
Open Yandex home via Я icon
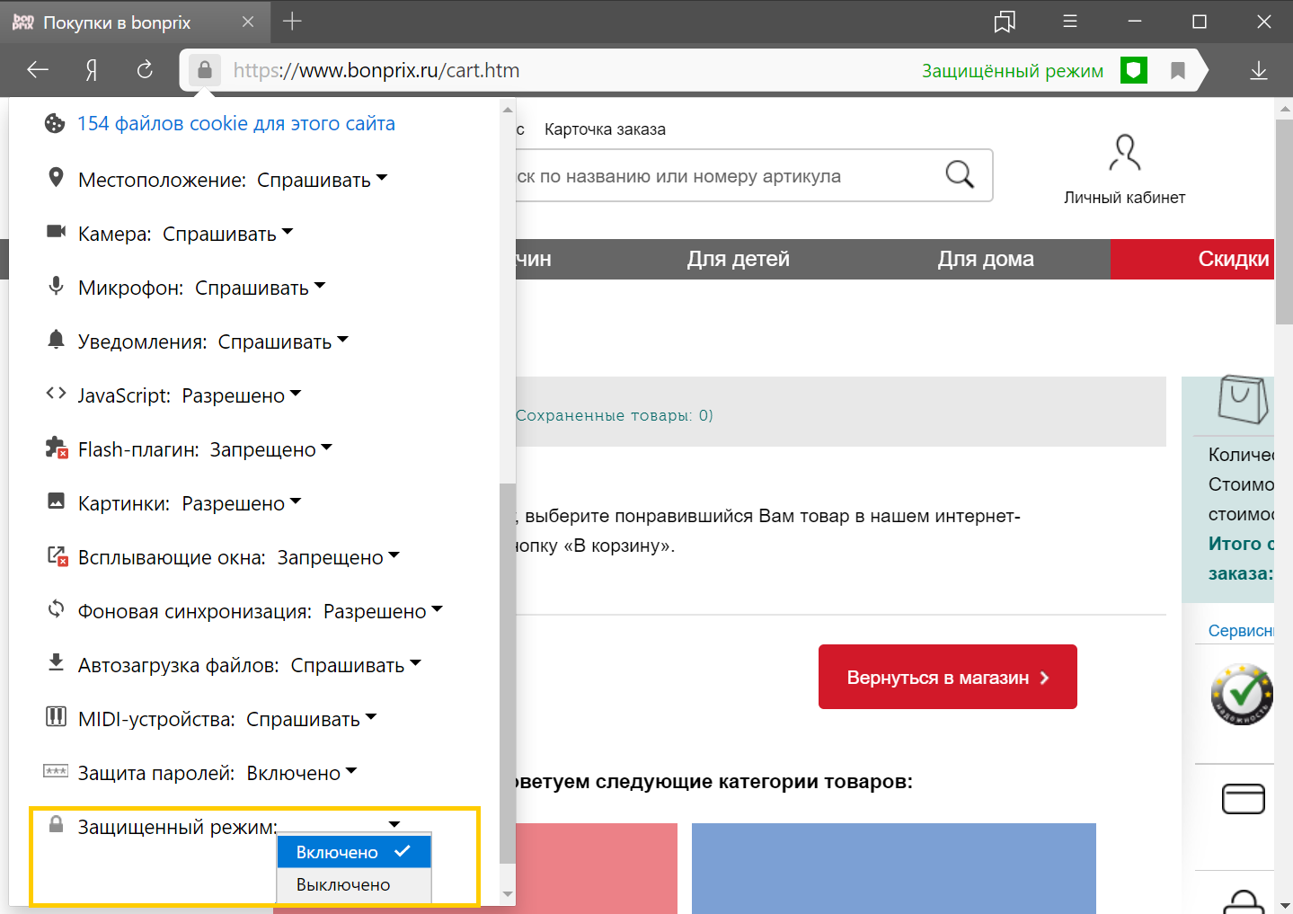point(92,70)
